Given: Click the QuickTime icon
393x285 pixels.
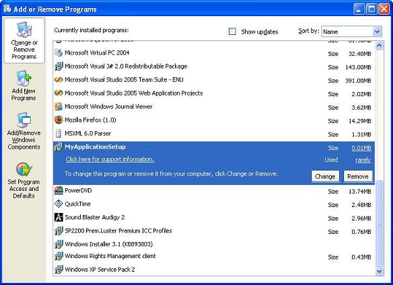Looking at the screenshot, I should [59, 204].
